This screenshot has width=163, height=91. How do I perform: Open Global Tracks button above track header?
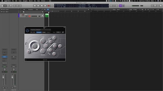pyautogui.click(x=42, y=12)
